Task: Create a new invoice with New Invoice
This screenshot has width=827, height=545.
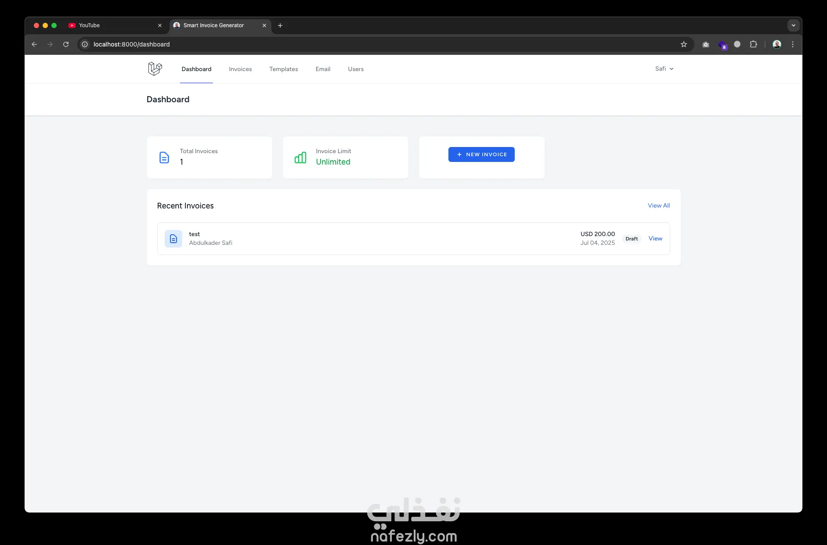Action: tap(481, 154)
